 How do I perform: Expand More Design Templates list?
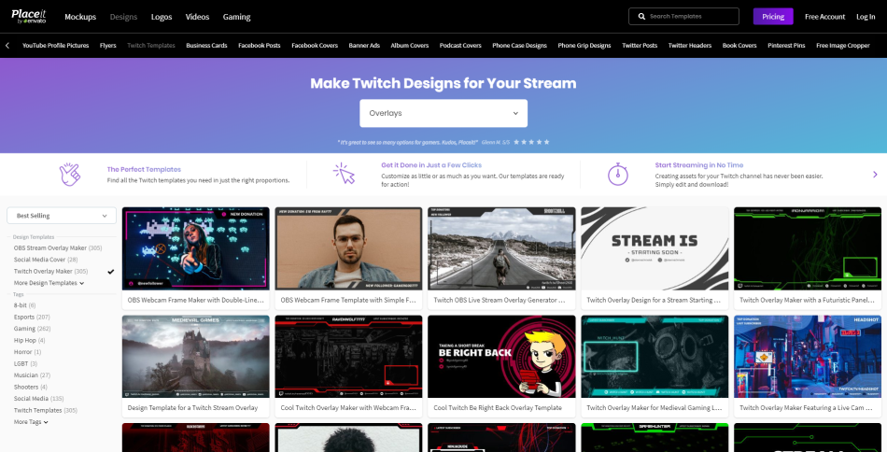coord(49,282)
